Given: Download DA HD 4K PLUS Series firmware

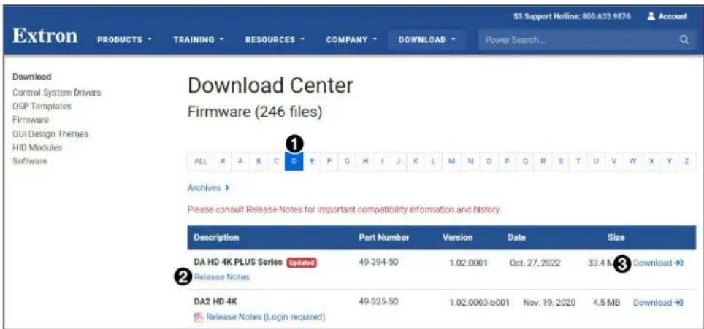Looking at the screenshot, I should tap(658, 263).
